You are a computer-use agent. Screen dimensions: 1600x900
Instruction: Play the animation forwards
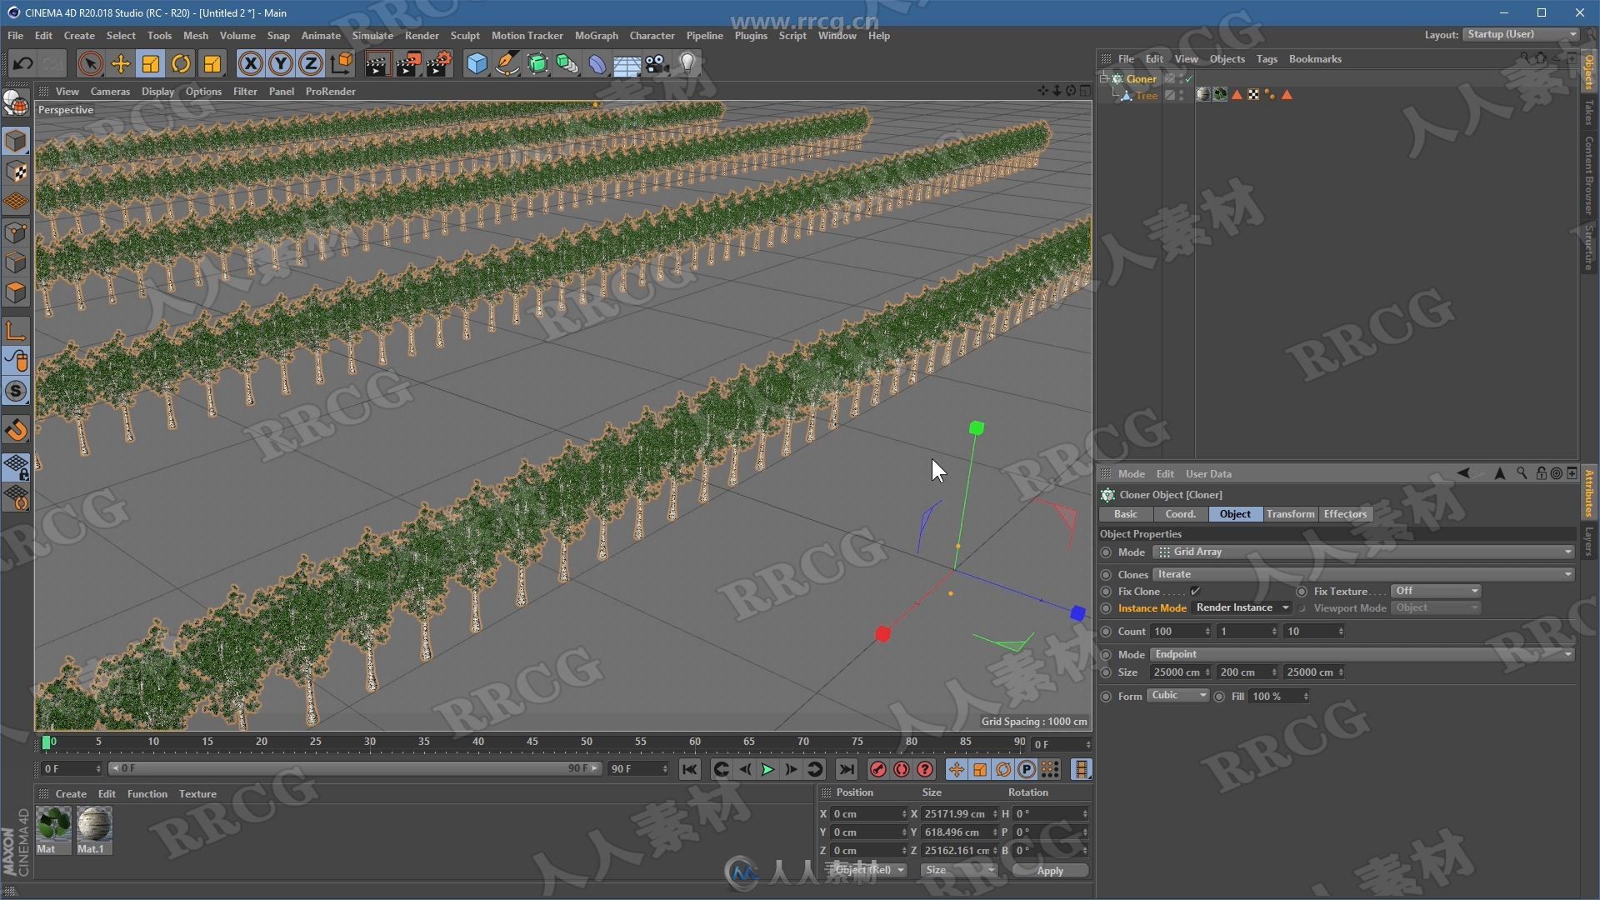pos(767,770)
